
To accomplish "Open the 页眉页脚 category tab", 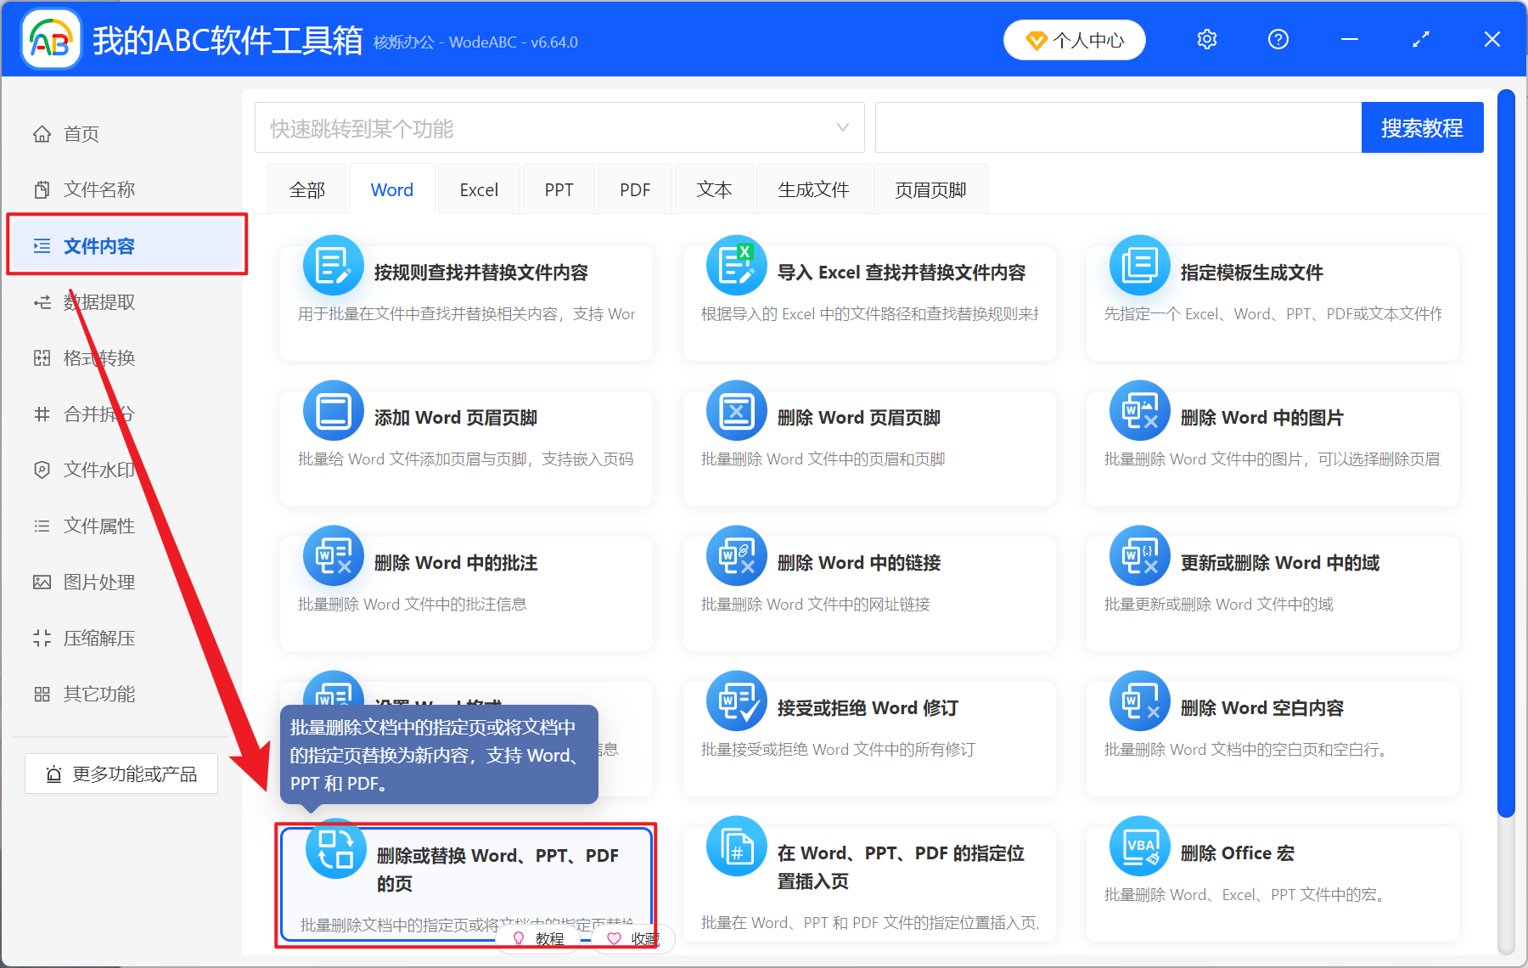I will coord(930,189).
